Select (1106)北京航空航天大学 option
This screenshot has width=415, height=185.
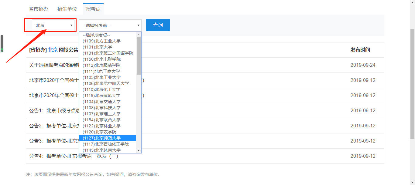tap(108, 83)
